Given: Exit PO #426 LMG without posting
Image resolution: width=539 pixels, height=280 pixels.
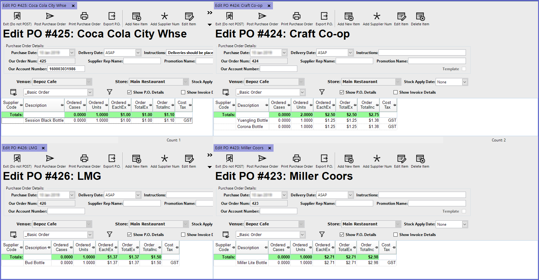Looking at the screenshot, I should (17, 161).
